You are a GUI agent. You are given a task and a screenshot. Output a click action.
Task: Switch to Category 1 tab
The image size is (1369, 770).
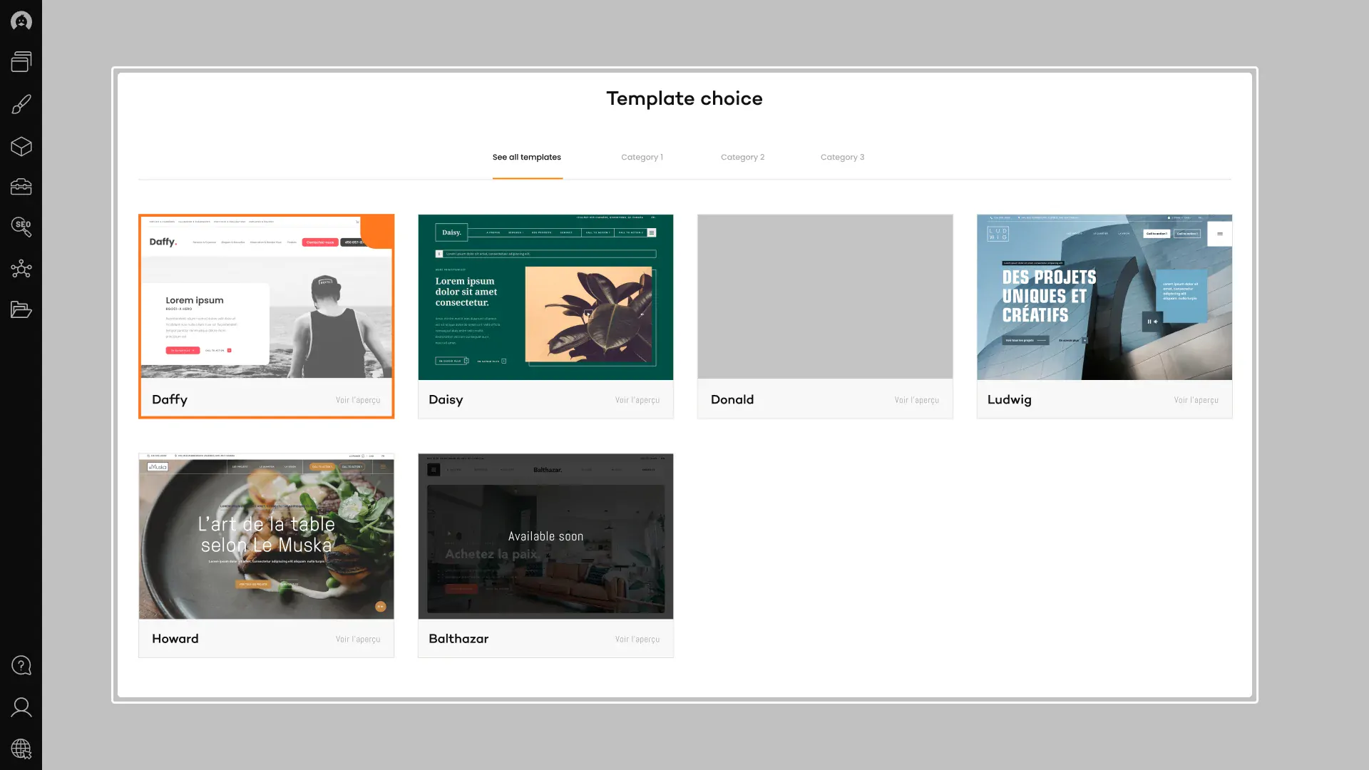(x=642, y=158)
